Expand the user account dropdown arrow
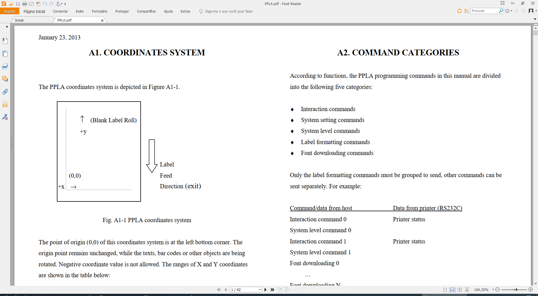 [536, 11]
